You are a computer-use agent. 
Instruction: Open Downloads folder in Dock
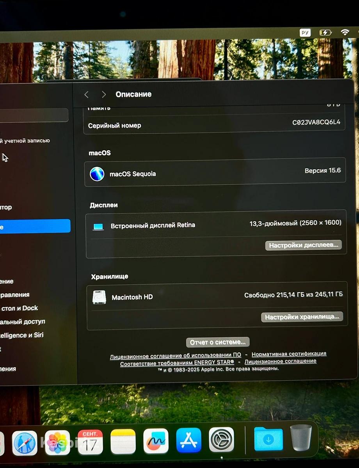click(268, 439)
